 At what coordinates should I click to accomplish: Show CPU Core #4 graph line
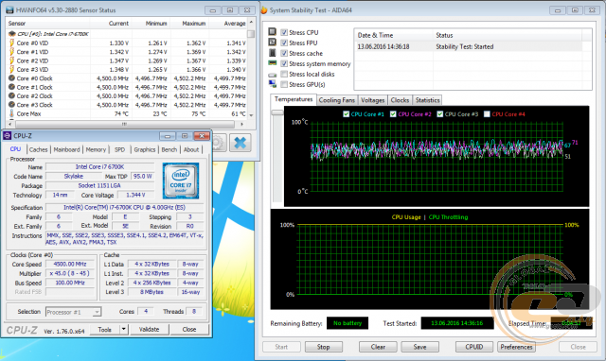tap(487, 114)
